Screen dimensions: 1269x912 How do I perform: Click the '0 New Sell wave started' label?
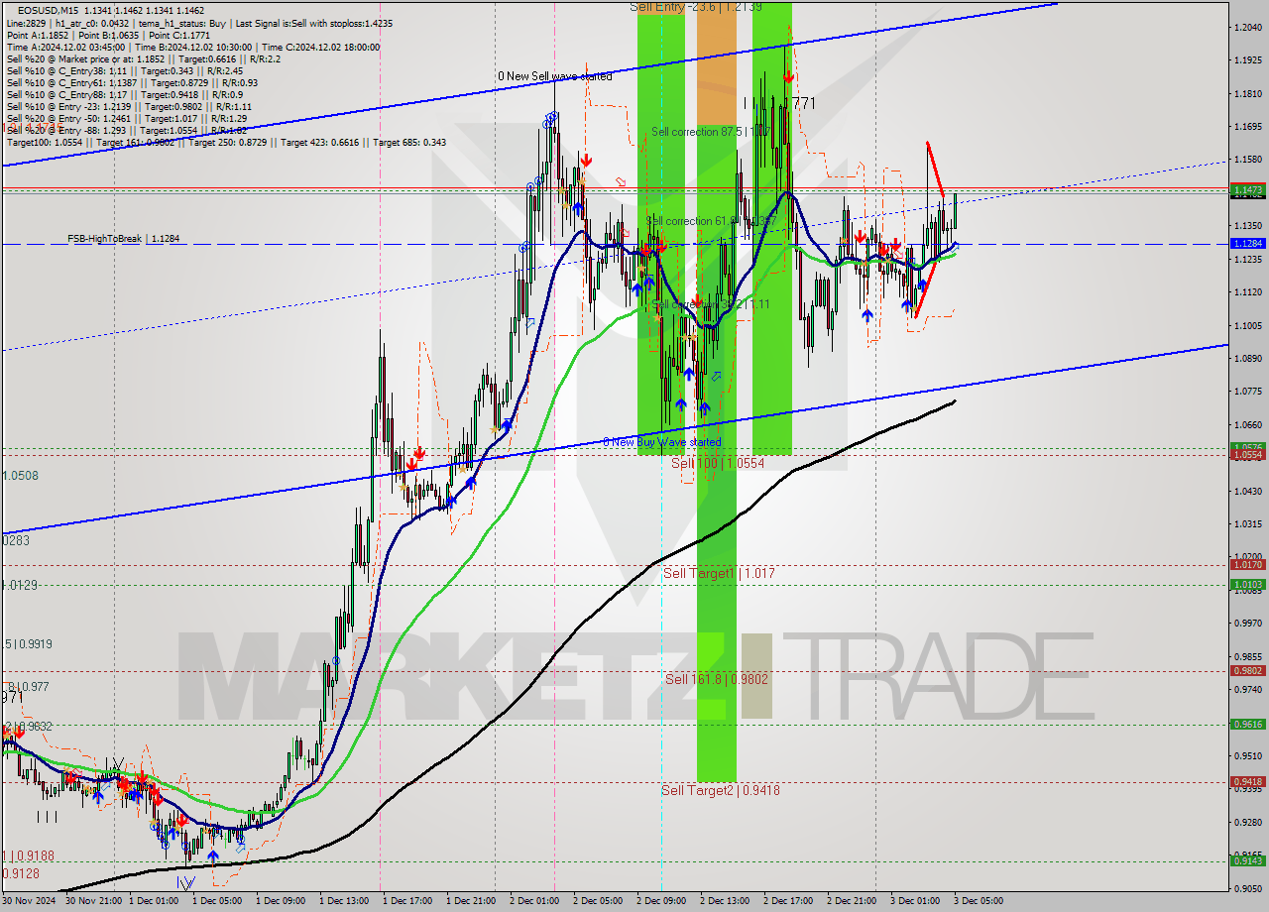[x=554, y=76]
